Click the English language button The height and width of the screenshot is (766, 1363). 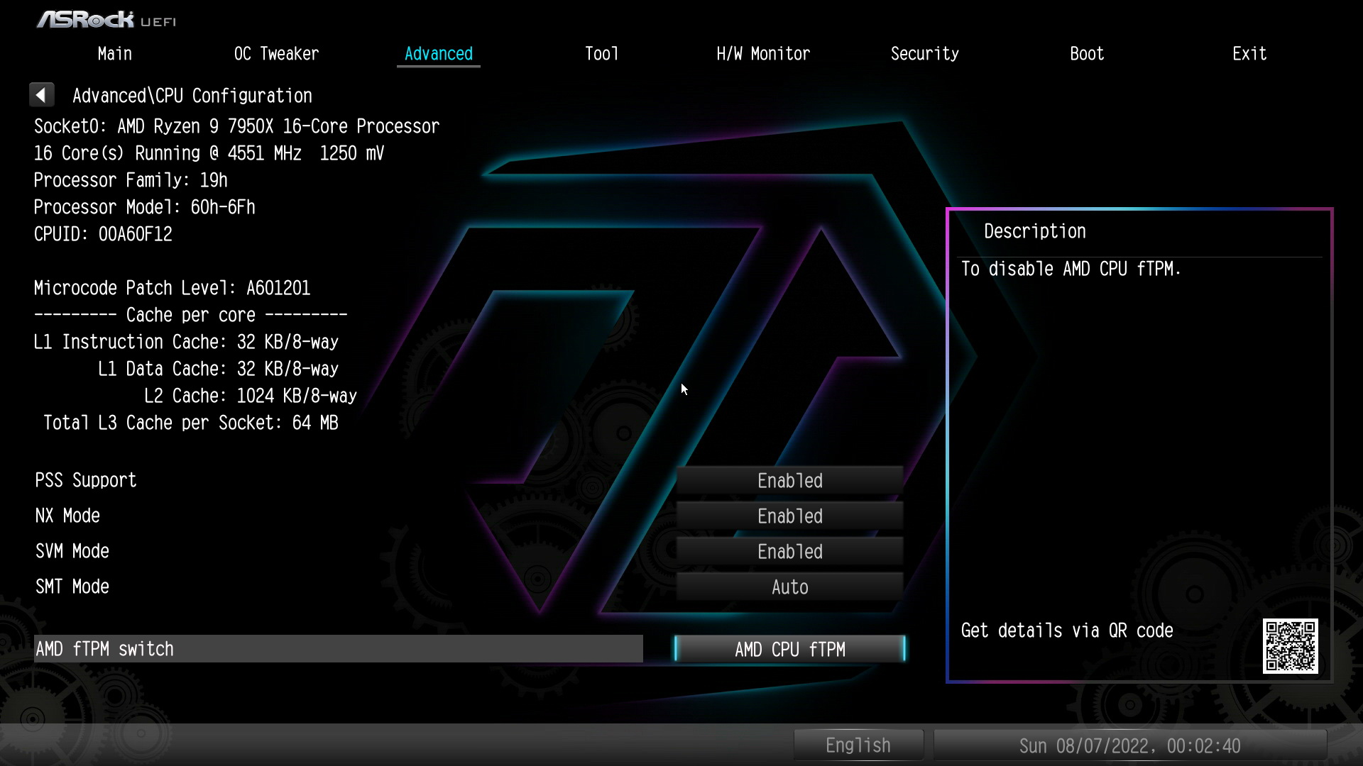click(858, 745)
